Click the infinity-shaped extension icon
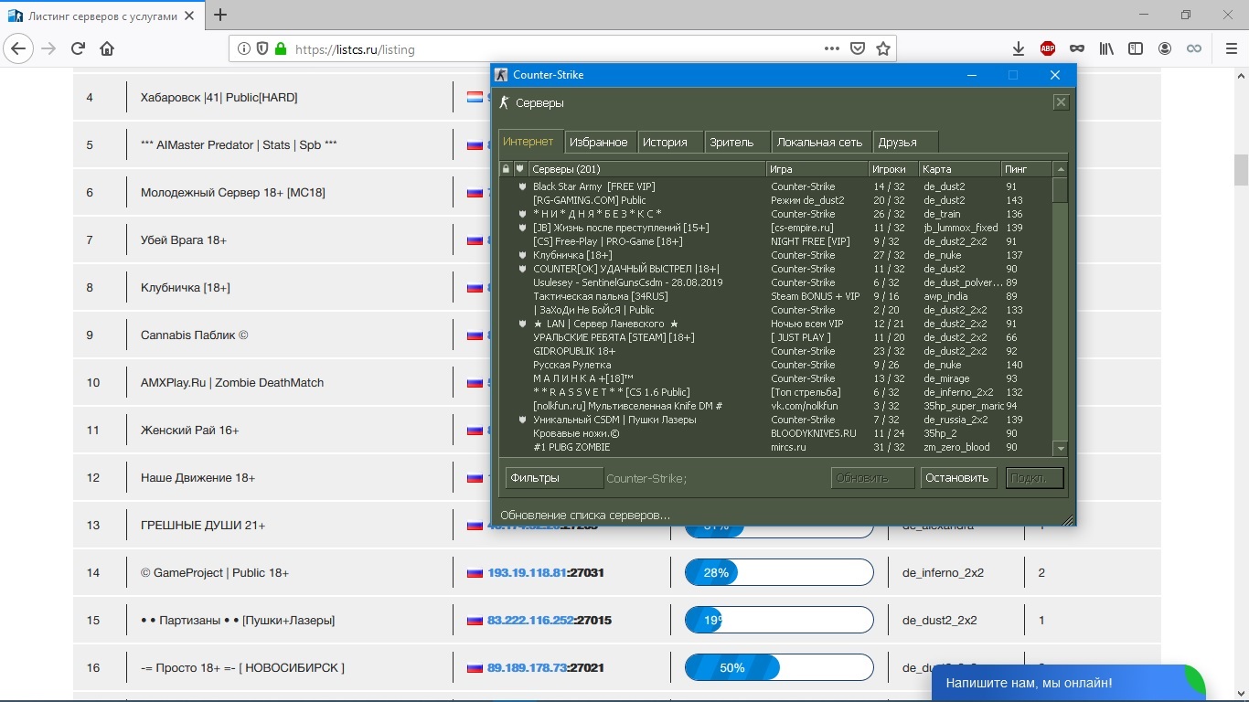 pyautogui.click(x=1194, y=48)
